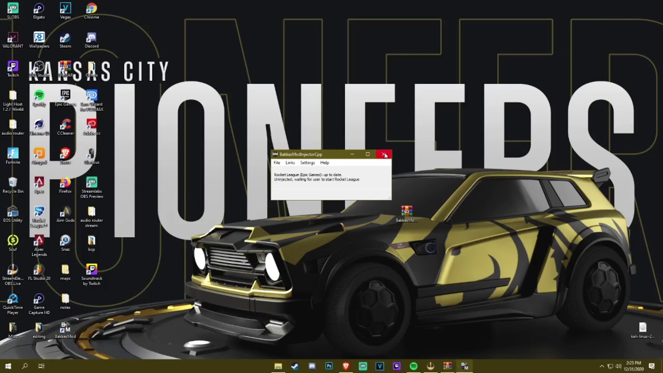Image resolution: width=663 pixels, height=373 pixels.
Task: Open the File menu in BakkesModInjectorCpp
Action: coord(277,163)
